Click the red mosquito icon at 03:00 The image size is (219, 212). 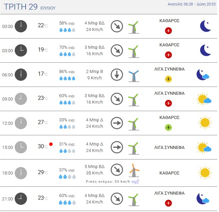click(x=168, y=55)
